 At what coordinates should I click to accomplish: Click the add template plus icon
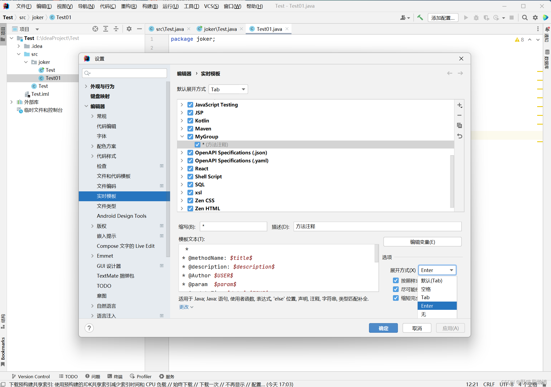459,105
